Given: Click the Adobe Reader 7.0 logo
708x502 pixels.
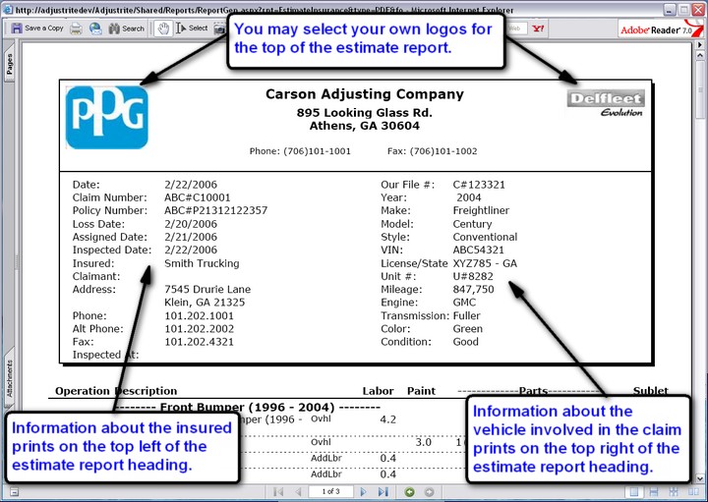Looking at the screenshot, I should pyautogui.click(x=661, y=29).
